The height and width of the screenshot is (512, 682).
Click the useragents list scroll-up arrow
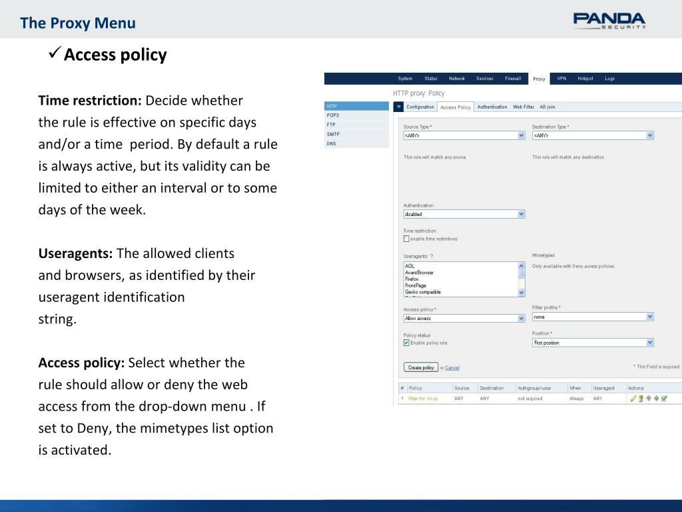click(521, 265)
